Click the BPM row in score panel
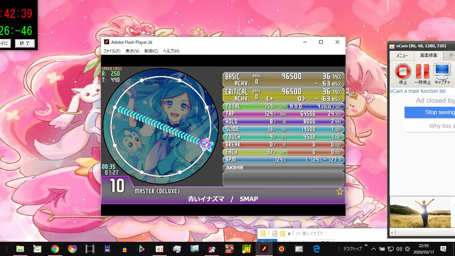455x256 pixels. point(283,160)
